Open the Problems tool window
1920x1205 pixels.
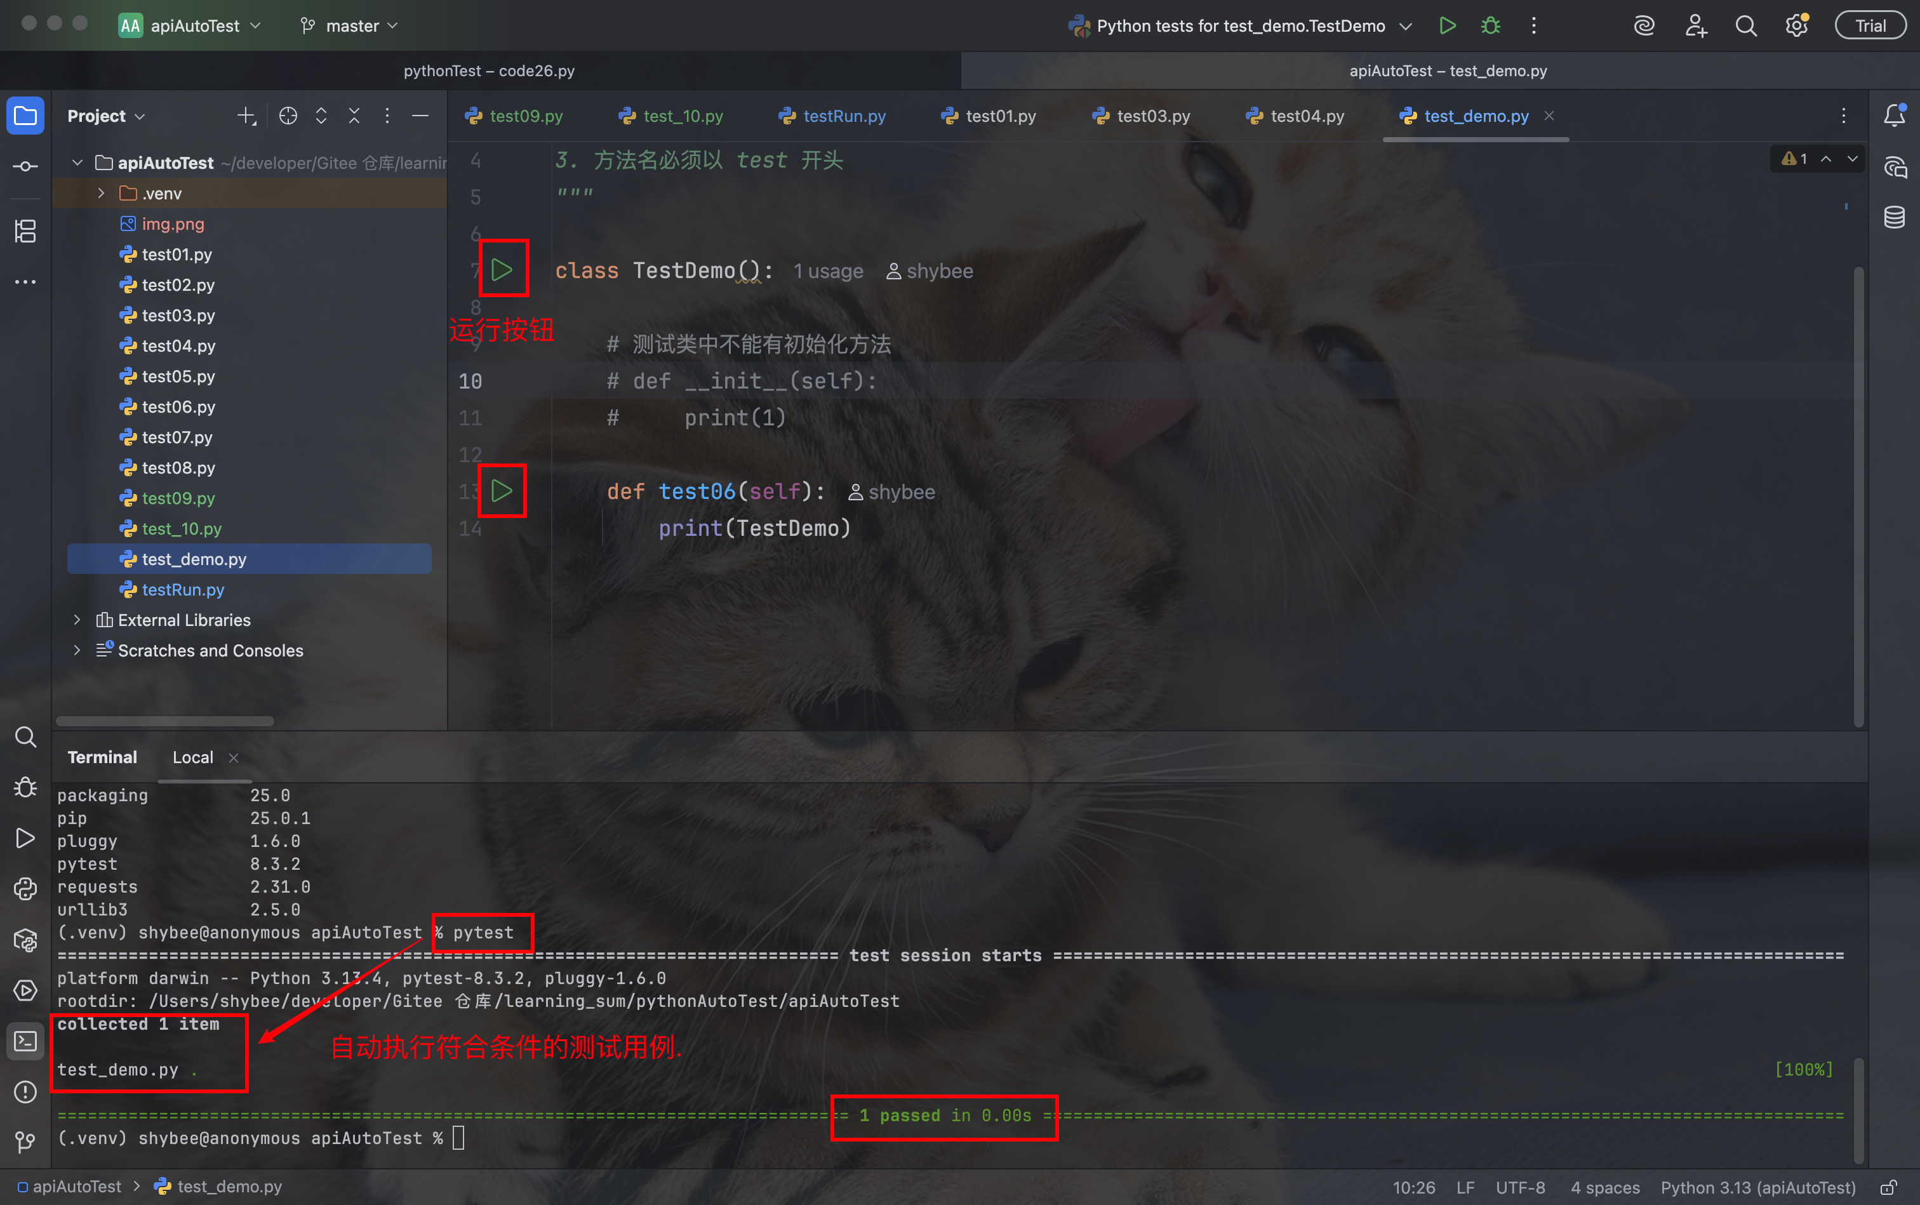pyautogui.click(x=25, y=1092)
